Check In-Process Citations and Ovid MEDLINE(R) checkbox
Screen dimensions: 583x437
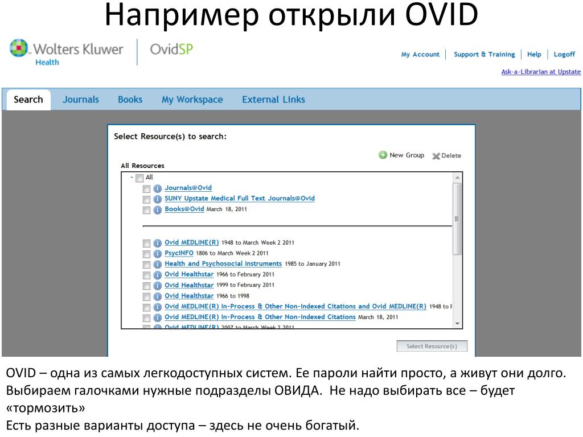146,307
